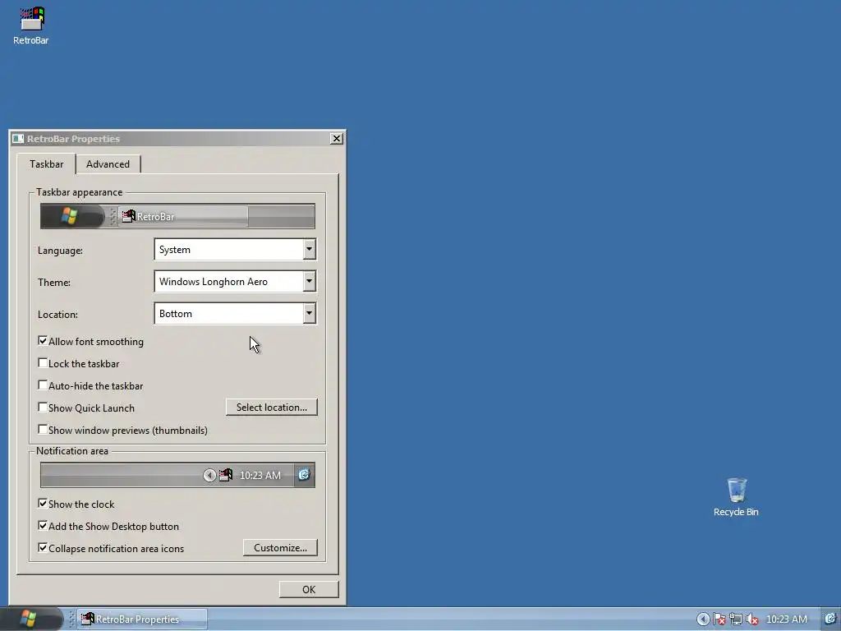Switch to the Taskbar tab
This screenshot has height=631, width=841.
pos(47,164)
